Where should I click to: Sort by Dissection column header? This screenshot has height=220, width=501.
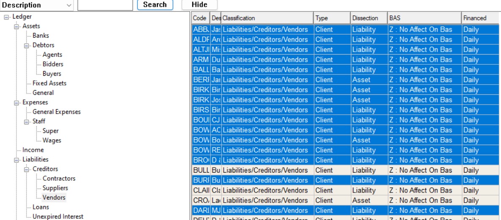click(369, 18)
